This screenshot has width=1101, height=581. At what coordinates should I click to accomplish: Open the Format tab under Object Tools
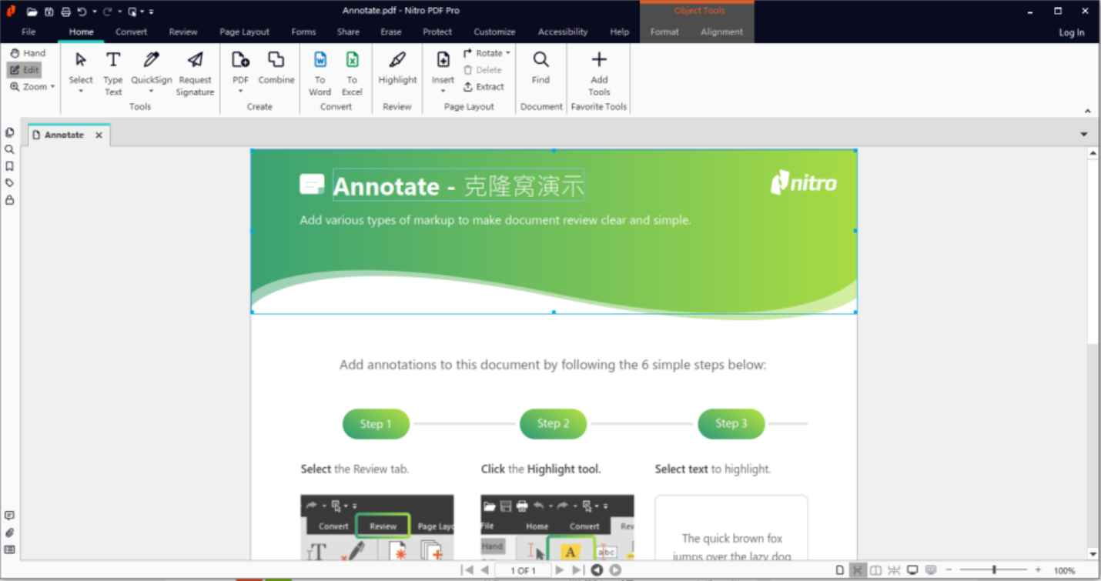[x=664, y=32]
